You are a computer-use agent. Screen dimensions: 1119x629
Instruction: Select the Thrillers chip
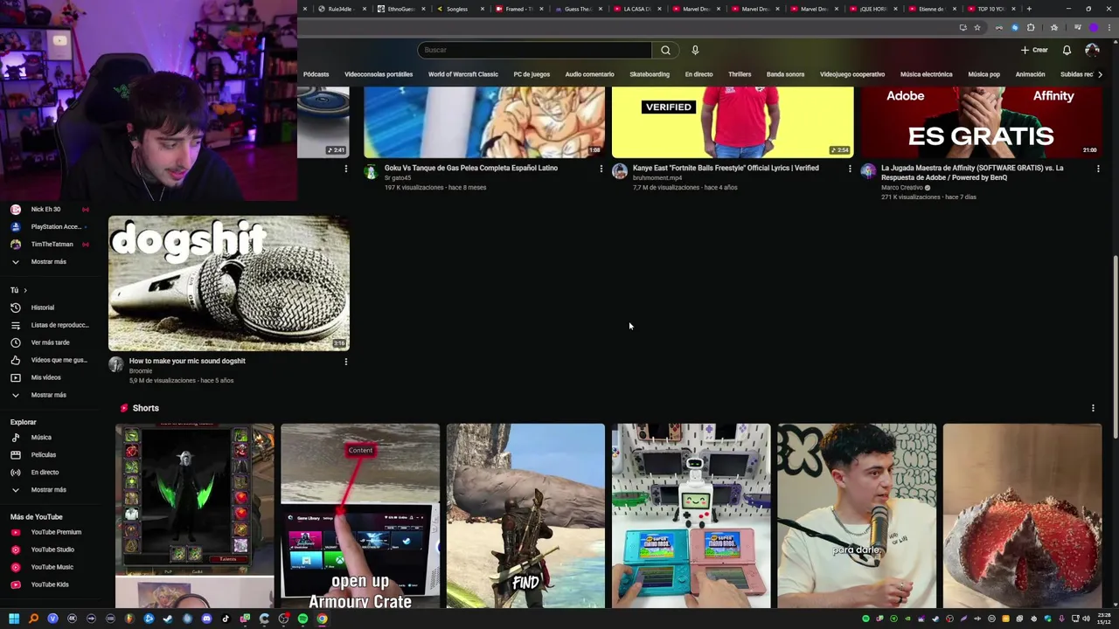pos(740,74)
